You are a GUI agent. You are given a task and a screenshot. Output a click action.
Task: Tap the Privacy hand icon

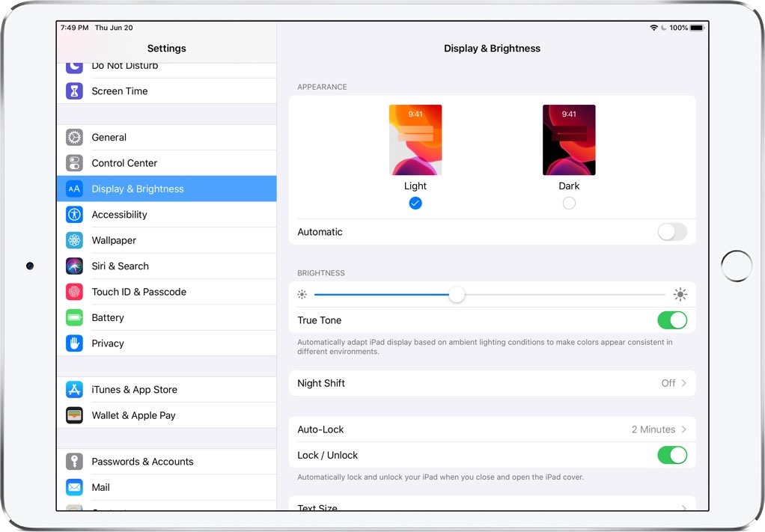point(74,343)
